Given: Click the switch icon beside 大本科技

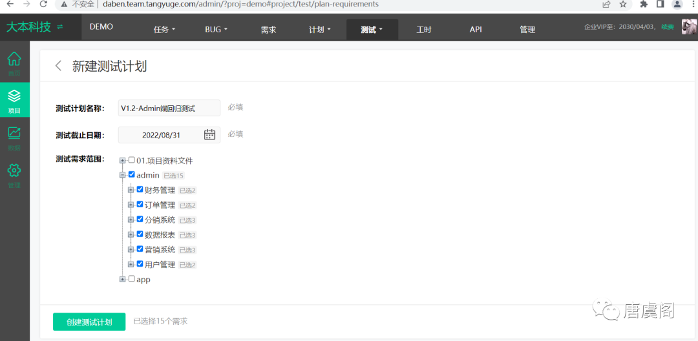Looking at the screenshot, I should (60, 27).
